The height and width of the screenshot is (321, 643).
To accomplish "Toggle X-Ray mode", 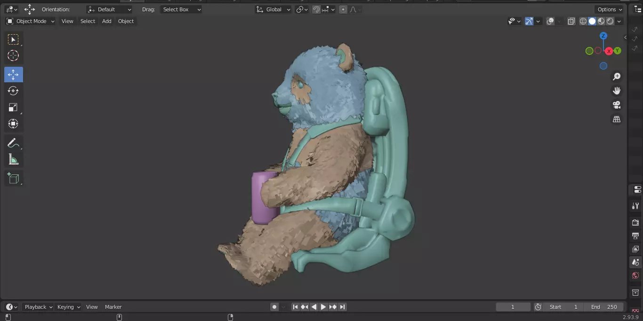I will 571,21.
